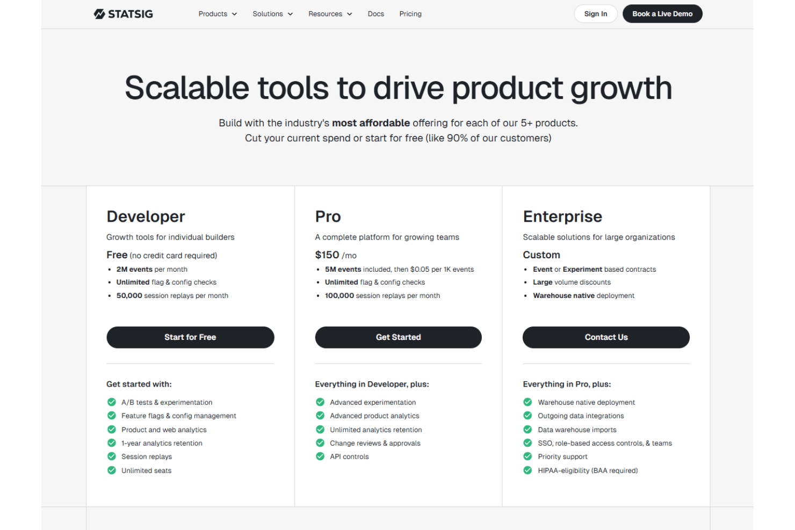The width and height of the screenshot is (795, 530).
Task: Click checkmark beside Priority support
Action: 527,456
